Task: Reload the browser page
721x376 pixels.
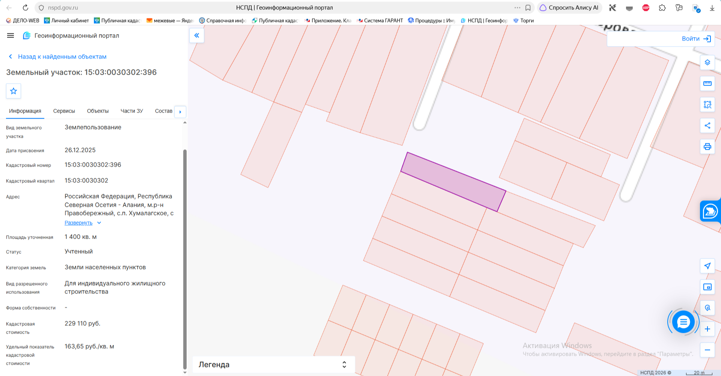Action: click(26, 8)
